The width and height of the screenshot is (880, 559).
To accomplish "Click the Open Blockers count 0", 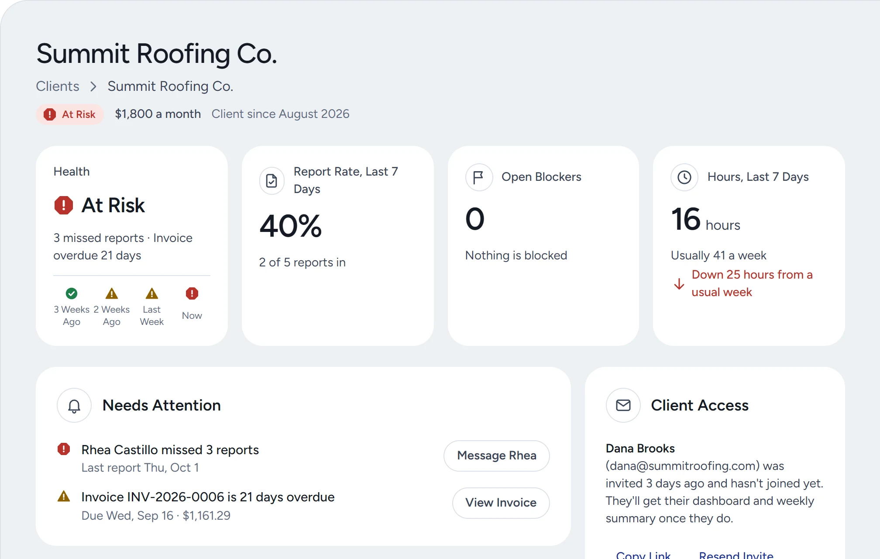I will pyautogui.click(x=475, y=219).
